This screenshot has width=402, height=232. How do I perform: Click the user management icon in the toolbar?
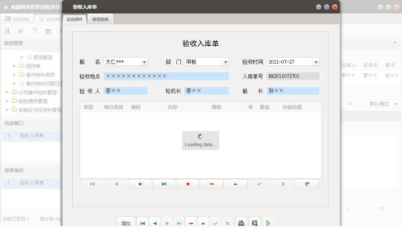pos(48,31)
